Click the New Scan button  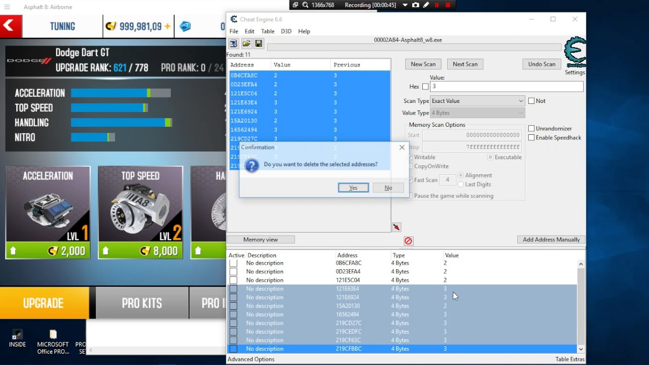coord(423,64)
